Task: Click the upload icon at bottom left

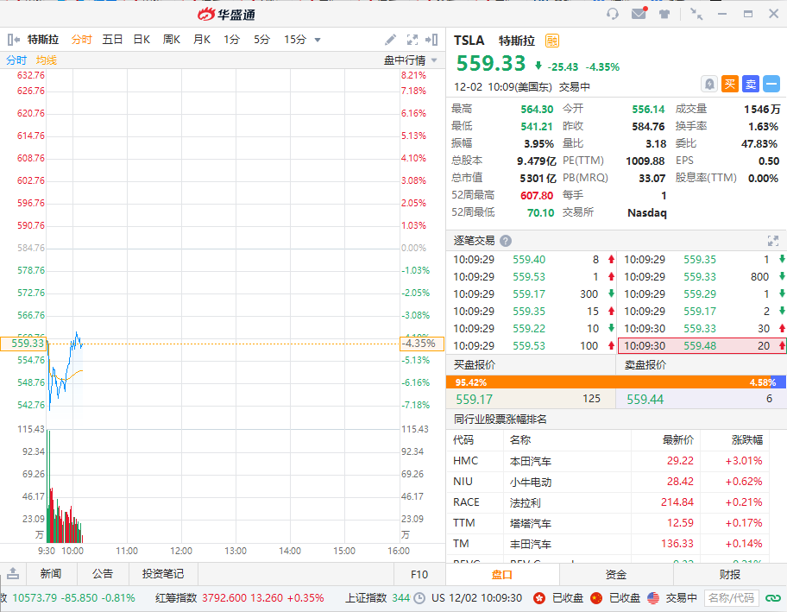Action: (x=14, y=574)
